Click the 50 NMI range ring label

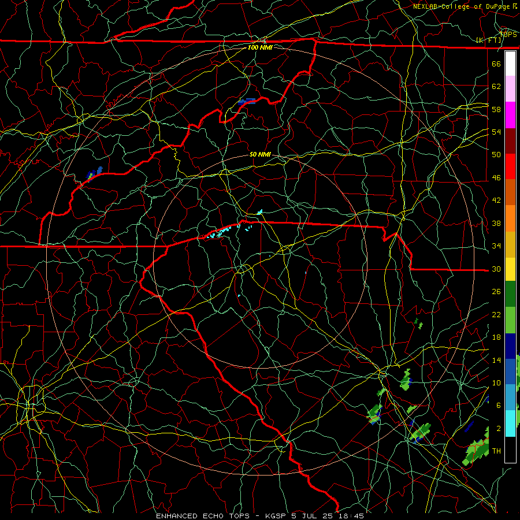pos(260,154)
